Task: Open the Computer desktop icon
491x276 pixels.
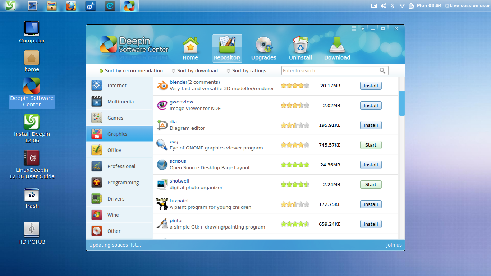Action: click(x=32, y=32)
